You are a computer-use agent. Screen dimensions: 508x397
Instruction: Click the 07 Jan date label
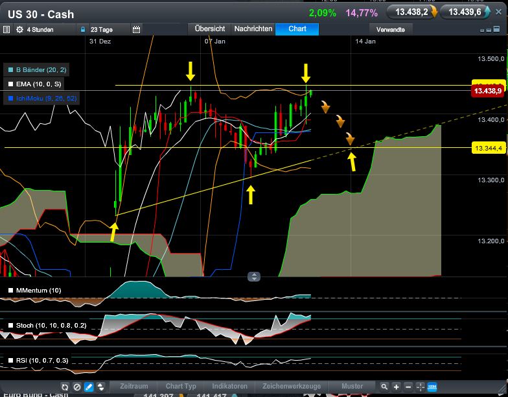(x=215, y=42)
